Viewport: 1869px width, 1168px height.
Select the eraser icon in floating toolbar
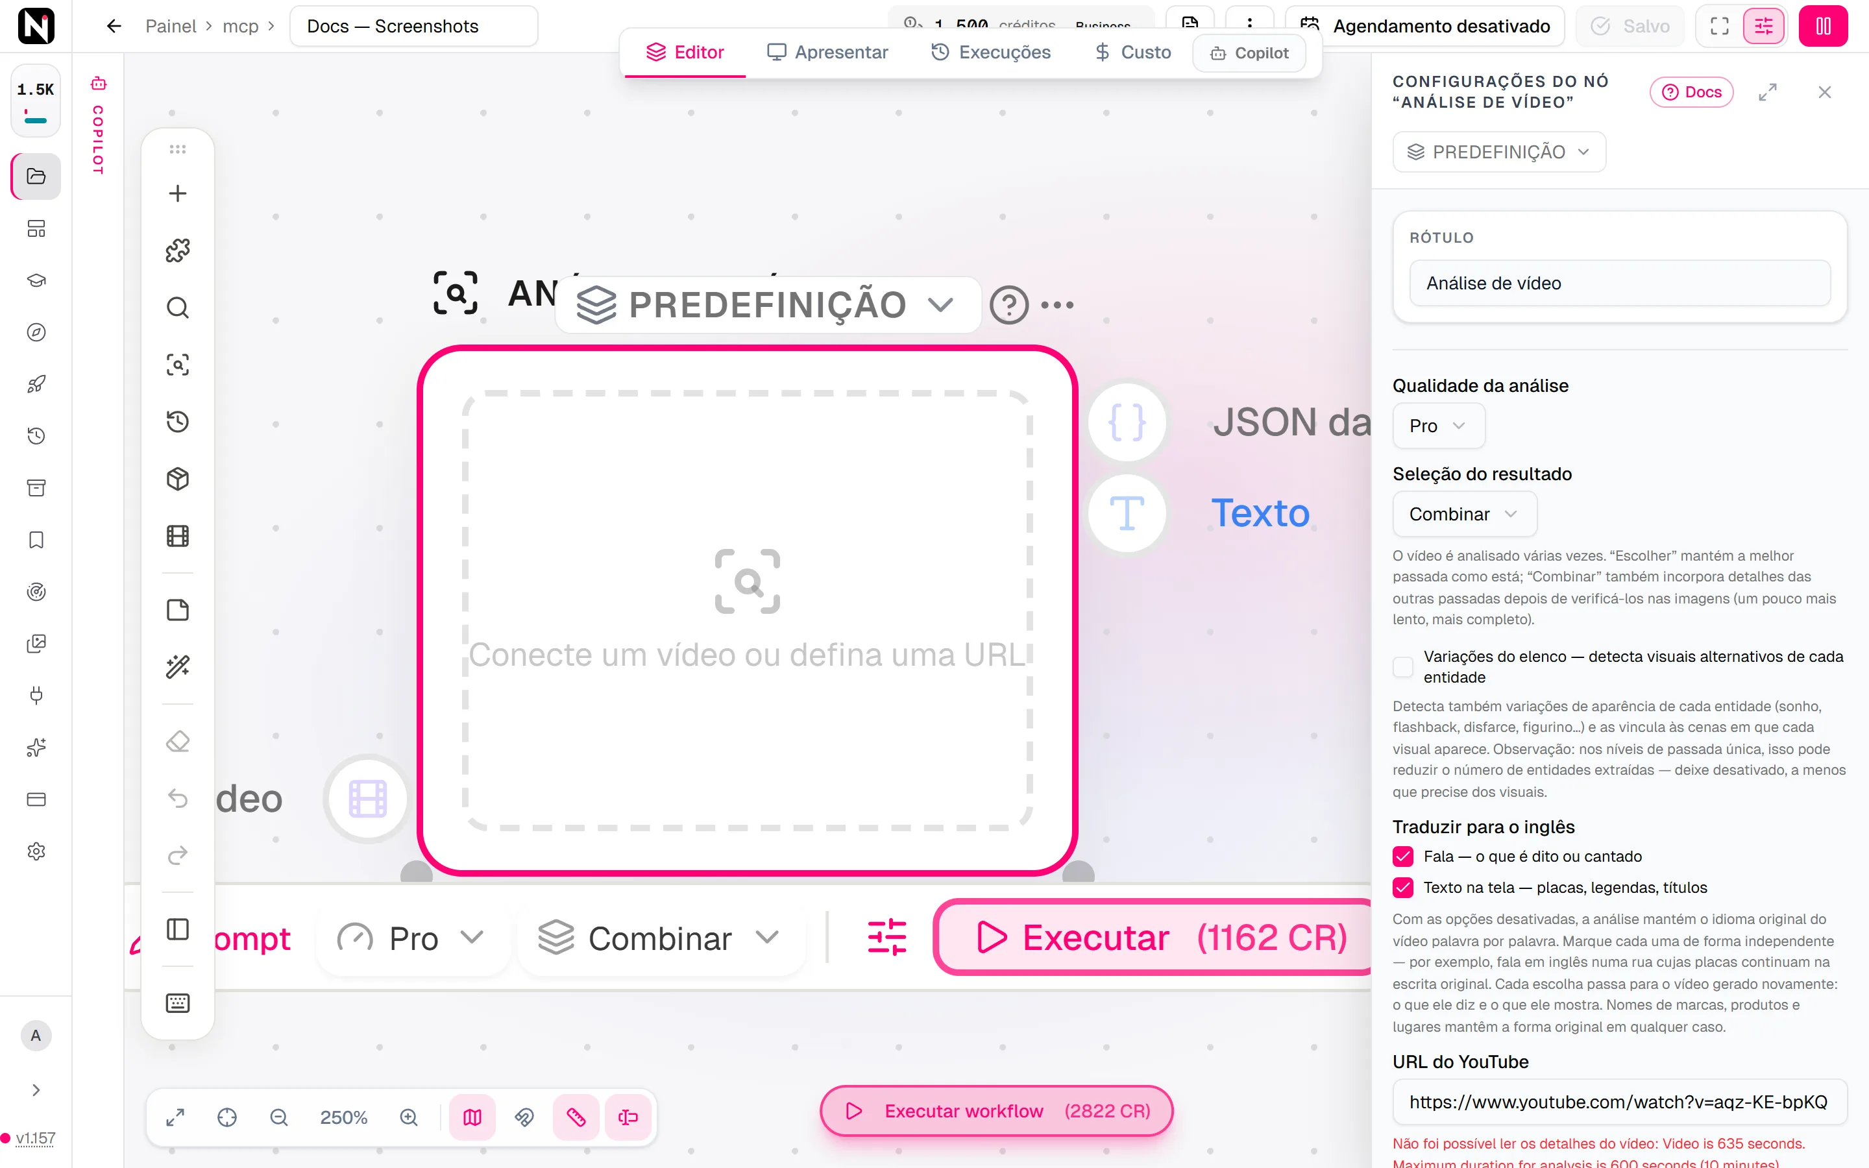tap(178, 741)
